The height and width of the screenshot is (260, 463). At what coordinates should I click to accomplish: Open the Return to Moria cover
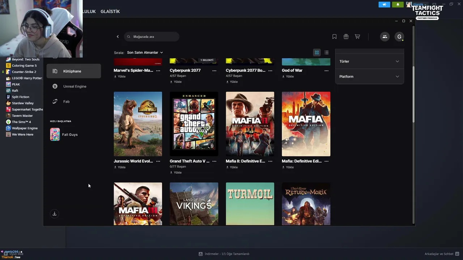pos(306,204)
